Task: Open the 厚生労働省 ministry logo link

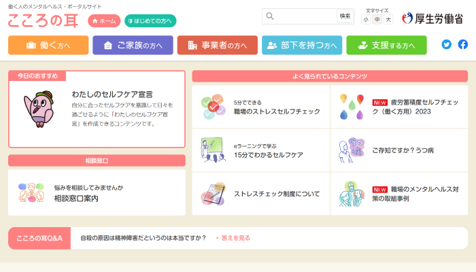Action: click(432, 18)
